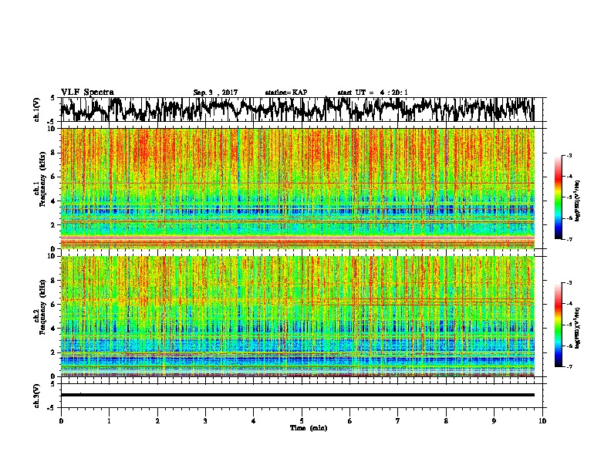Click the "6" kHz tick of ch.2 spectrogram
Image resolution: width=611 pixels, height=472 pixels.
pyautogui.click(x=55, y=305)
